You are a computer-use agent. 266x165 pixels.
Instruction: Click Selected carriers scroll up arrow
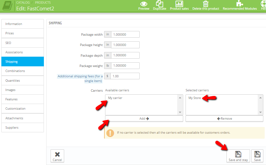point(260,98)
